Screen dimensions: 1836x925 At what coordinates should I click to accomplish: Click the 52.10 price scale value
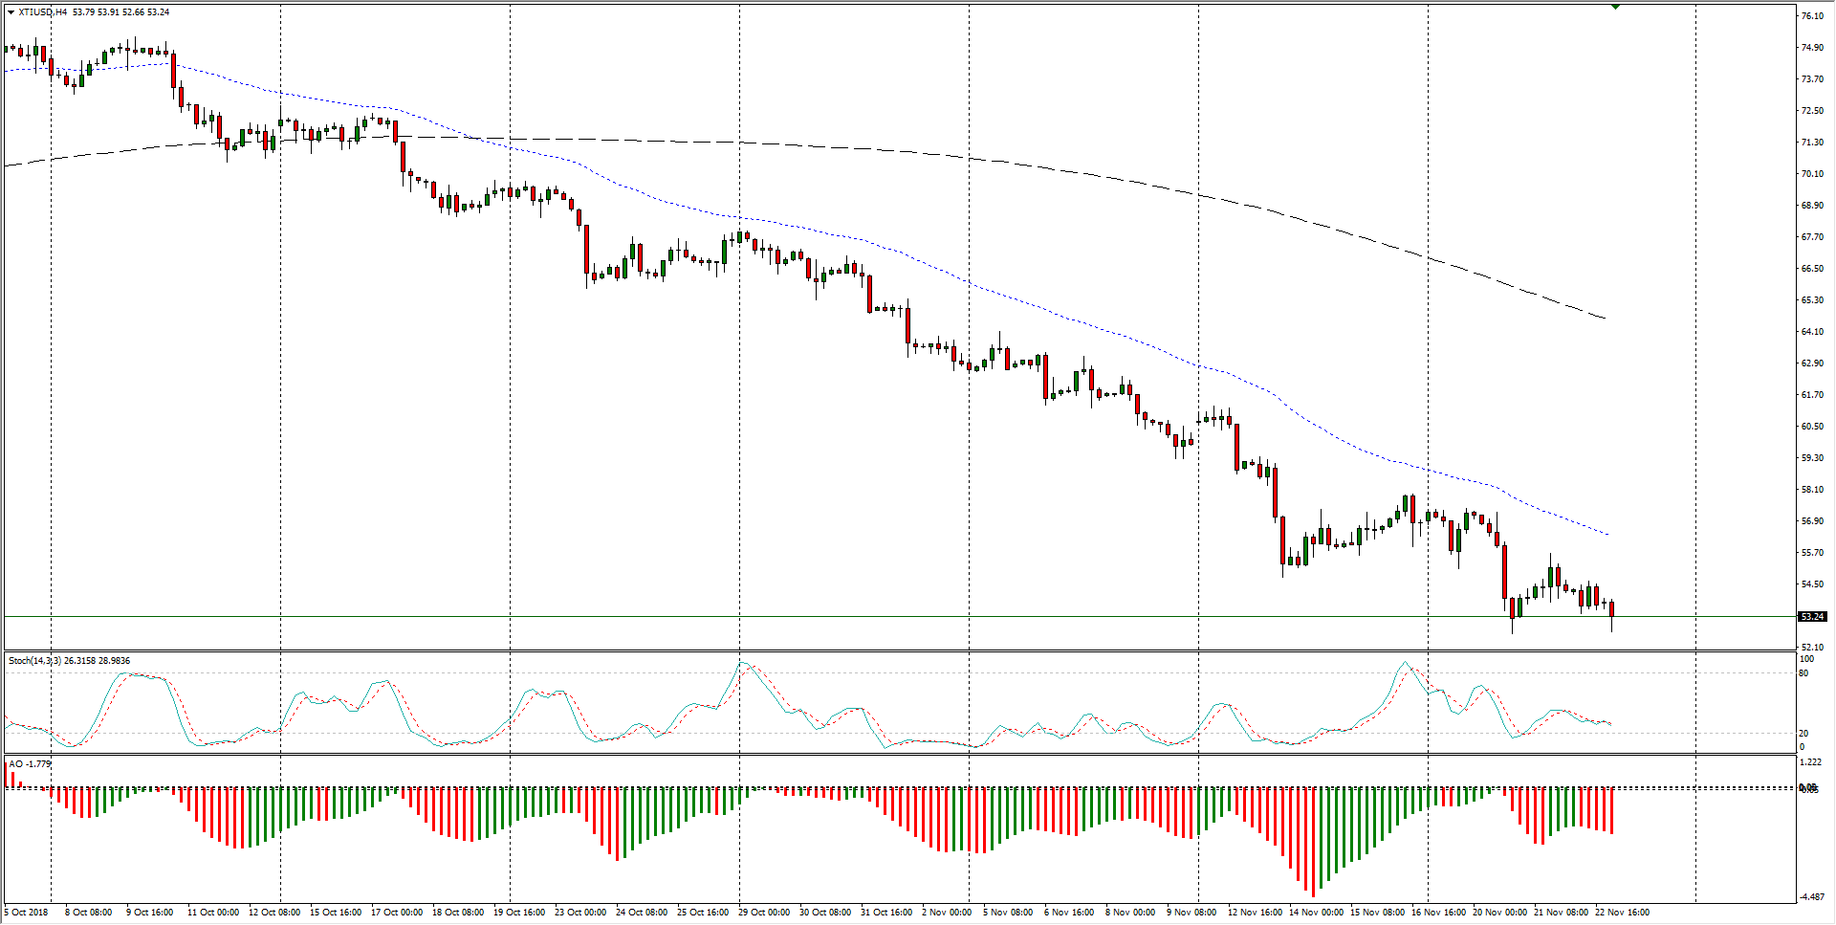[x=1812, y=648]
